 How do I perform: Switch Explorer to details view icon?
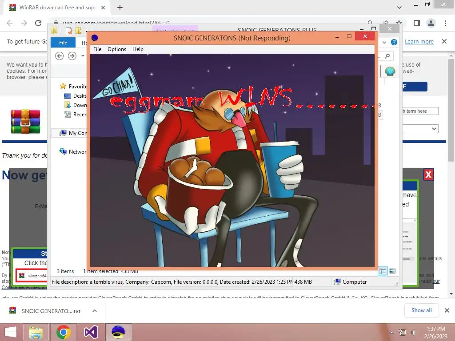[383, 271]
